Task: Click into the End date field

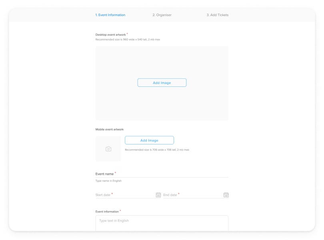Action: pyautogui.click(x=192, y=195)
